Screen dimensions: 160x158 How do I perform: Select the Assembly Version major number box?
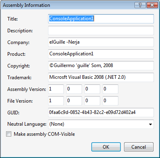click(56, 89)
